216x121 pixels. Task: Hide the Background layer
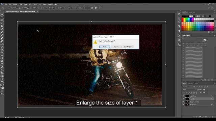[183, 105]
